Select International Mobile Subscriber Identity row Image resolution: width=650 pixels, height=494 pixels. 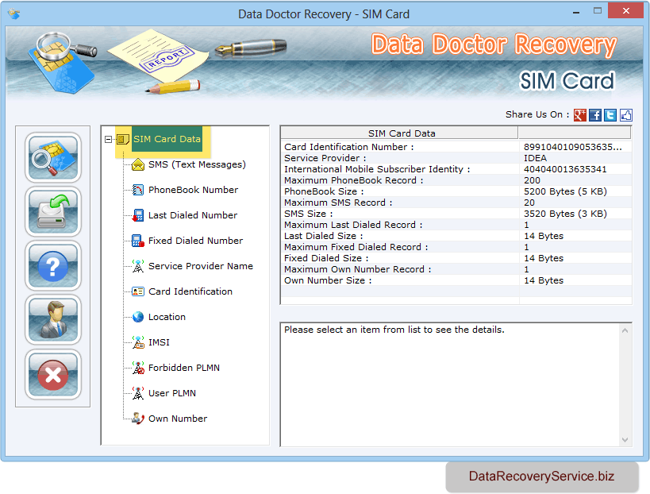coord(456,169)
